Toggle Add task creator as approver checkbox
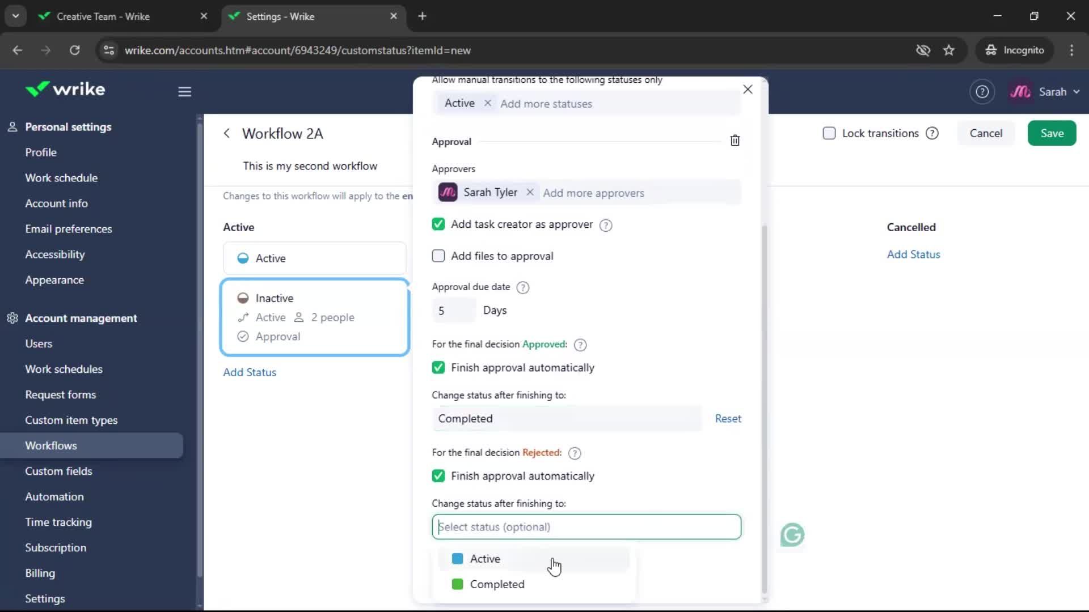1089x612 pixels. tap(438, 224)
